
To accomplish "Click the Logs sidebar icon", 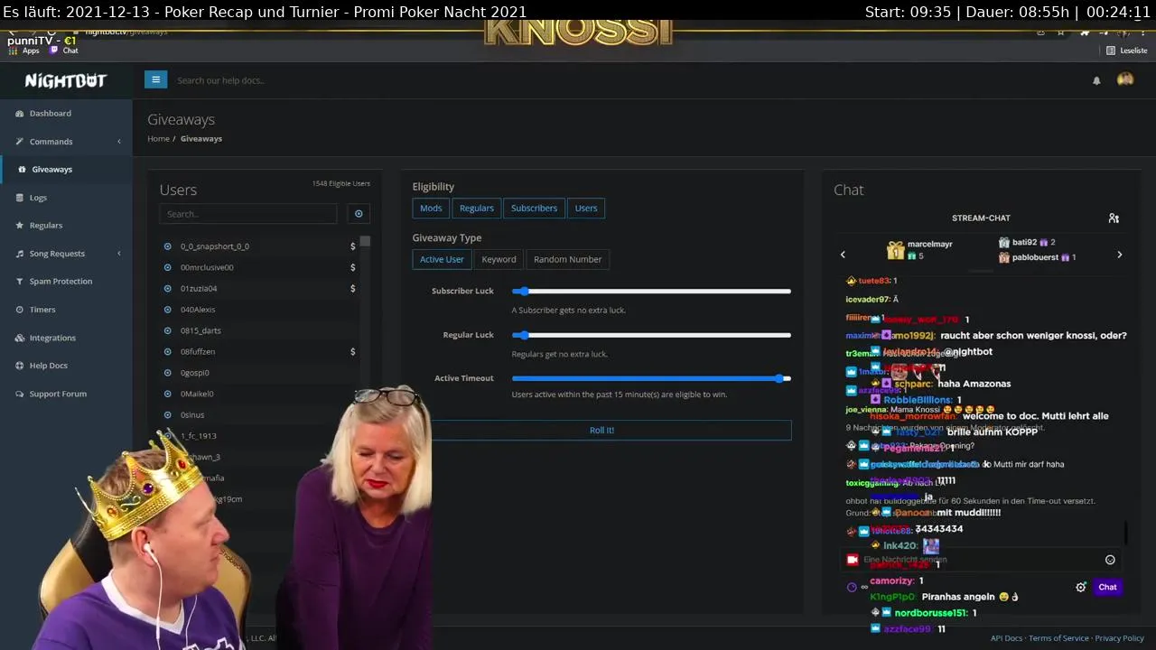I will click(20, 198).
